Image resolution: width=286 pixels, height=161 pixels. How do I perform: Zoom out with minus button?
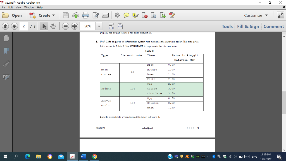65,26
